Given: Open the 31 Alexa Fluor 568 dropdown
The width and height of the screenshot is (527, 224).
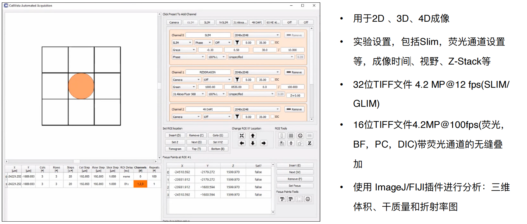Looking at the screenshot, I should (188, 94).
